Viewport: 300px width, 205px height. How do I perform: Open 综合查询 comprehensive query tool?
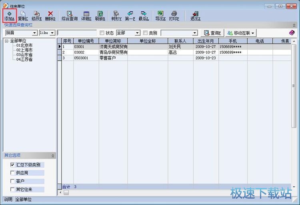coord(70,16)
